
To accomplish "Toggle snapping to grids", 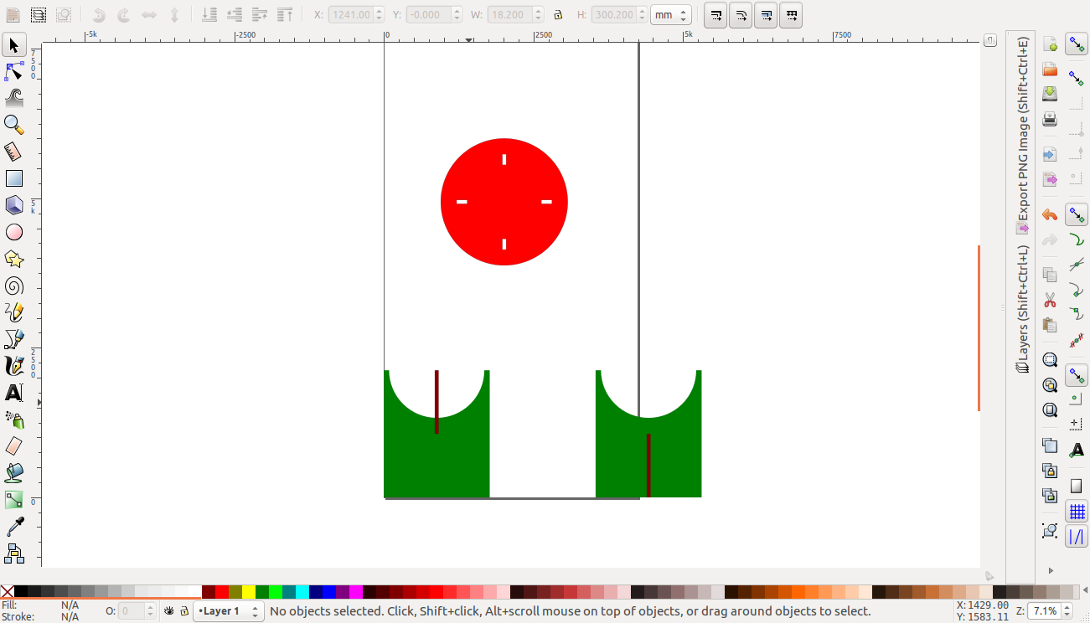I will 1077,512.
